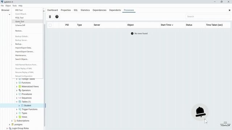The image size is (232, 130).
Task: Click the Login/Group Roles icon
Action: coord(10,129)
